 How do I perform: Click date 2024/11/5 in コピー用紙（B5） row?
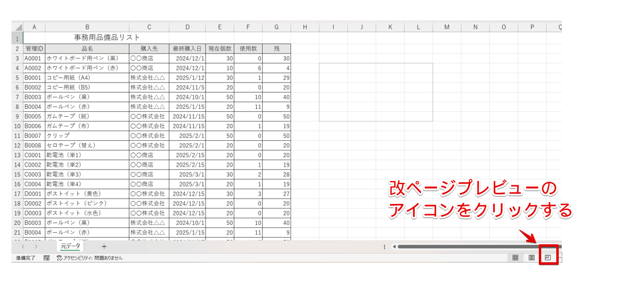(187, 87)
